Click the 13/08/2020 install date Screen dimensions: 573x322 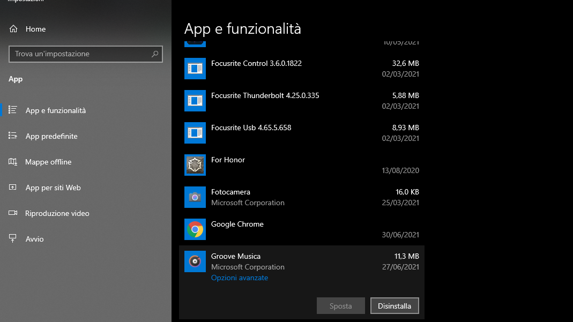click(x=400, y=170)
